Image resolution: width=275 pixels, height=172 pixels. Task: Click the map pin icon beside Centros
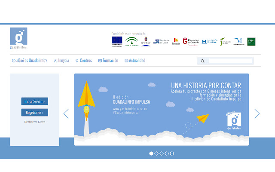77,61
